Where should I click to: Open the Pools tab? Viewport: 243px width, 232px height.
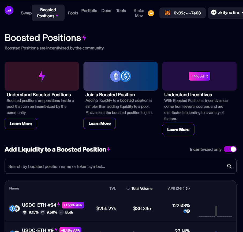click(73, 13)
